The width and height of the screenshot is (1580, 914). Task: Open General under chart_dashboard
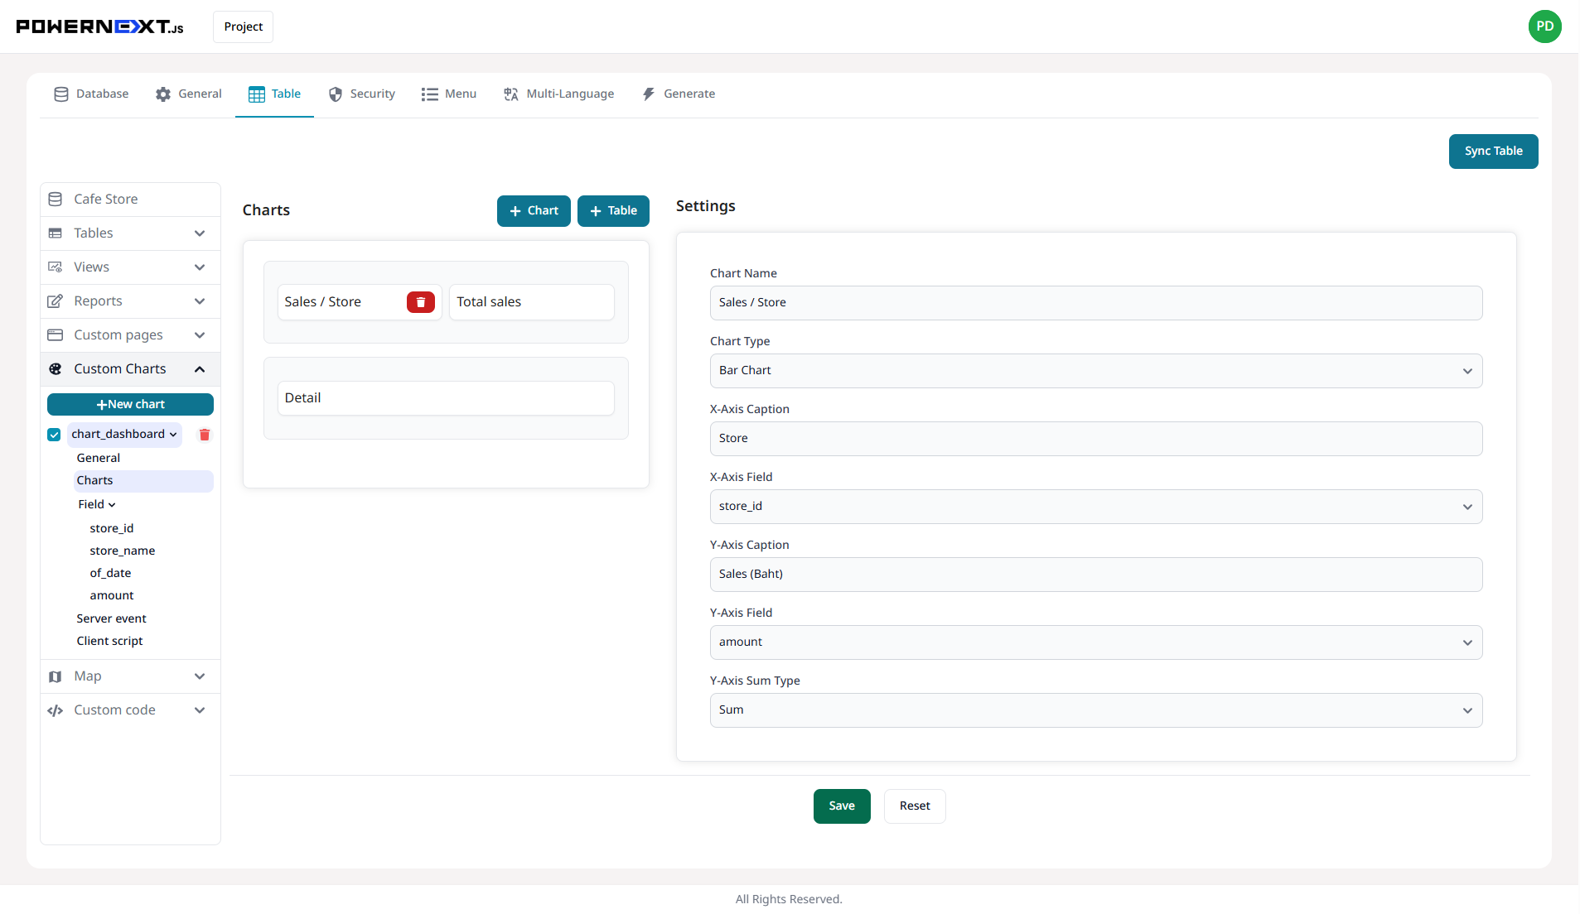pyautogui.click(x=98, y=459)
